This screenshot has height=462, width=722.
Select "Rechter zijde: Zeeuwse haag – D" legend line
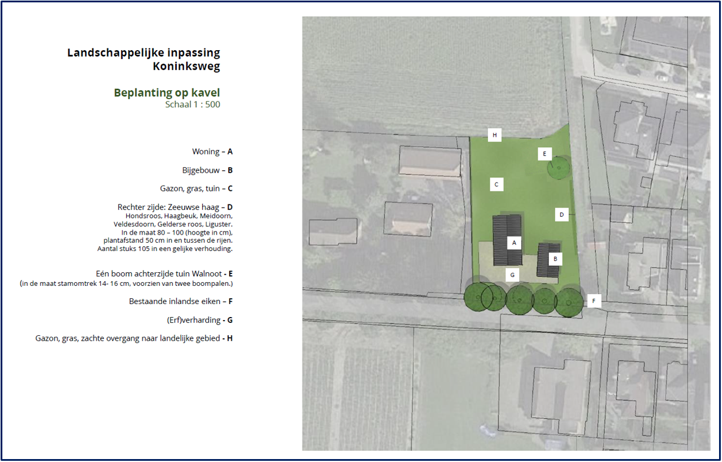[x=175, y=207]
